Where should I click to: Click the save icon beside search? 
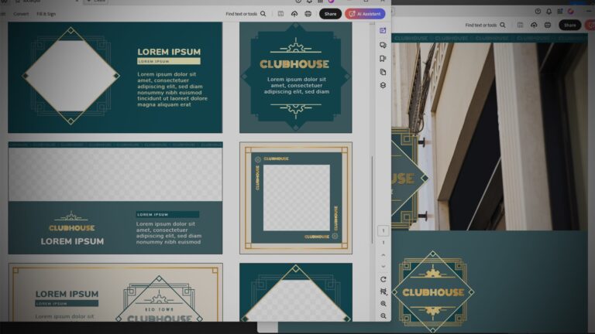[x=280, y=14]
